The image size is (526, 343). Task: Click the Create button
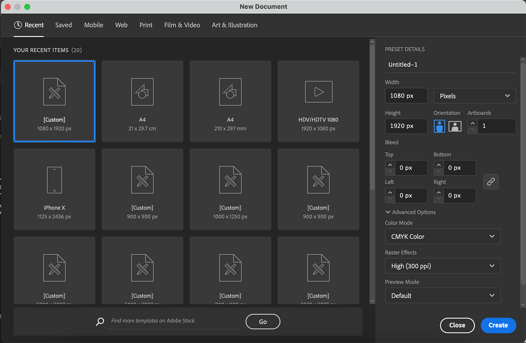tap(498, 325)
